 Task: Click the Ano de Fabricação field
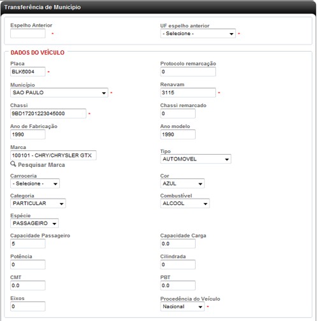tap(28, 134)
